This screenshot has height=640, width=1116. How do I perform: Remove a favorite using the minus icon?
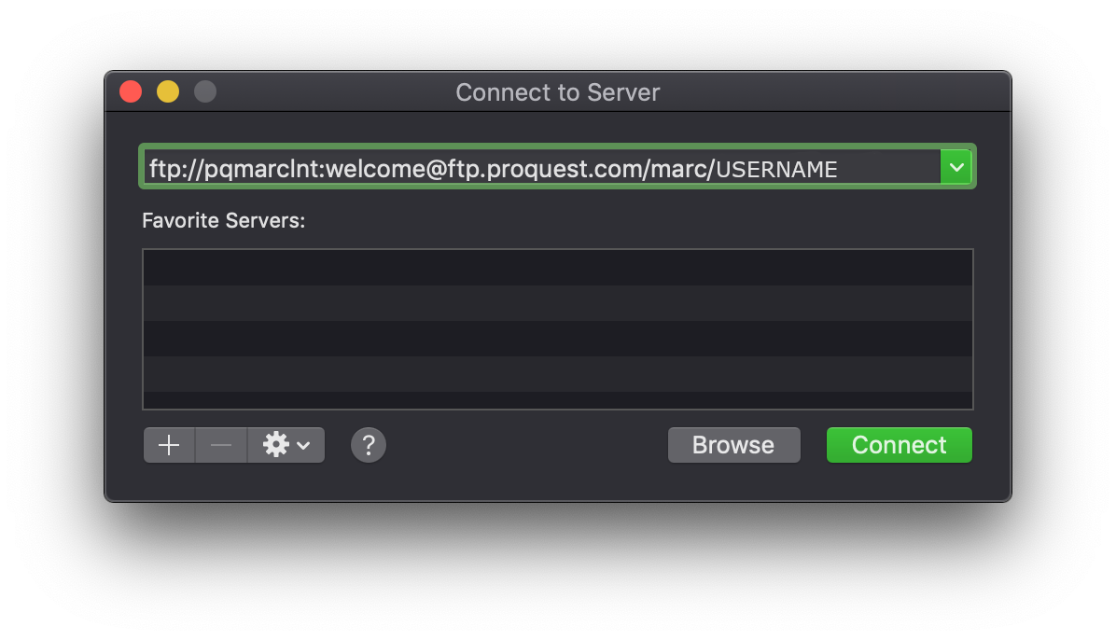click(220, 445)
